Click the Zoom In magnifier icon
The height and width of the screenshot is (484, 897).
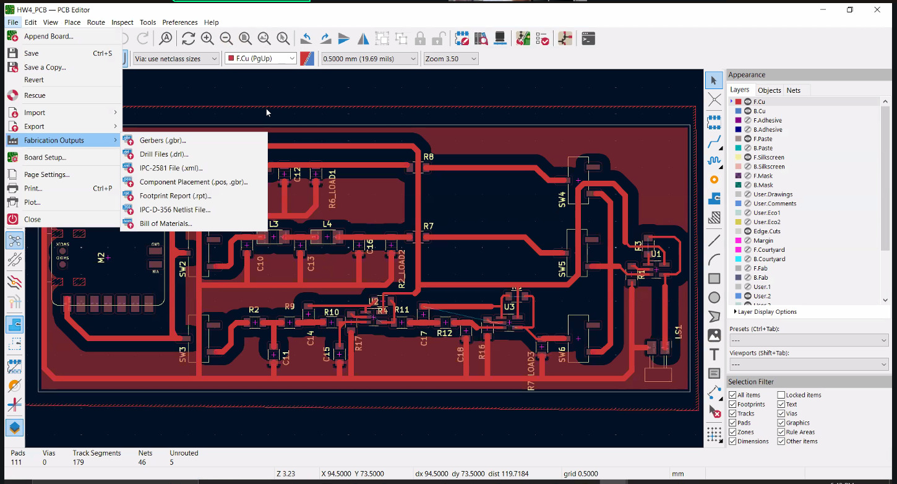click(x=207, y=39)
